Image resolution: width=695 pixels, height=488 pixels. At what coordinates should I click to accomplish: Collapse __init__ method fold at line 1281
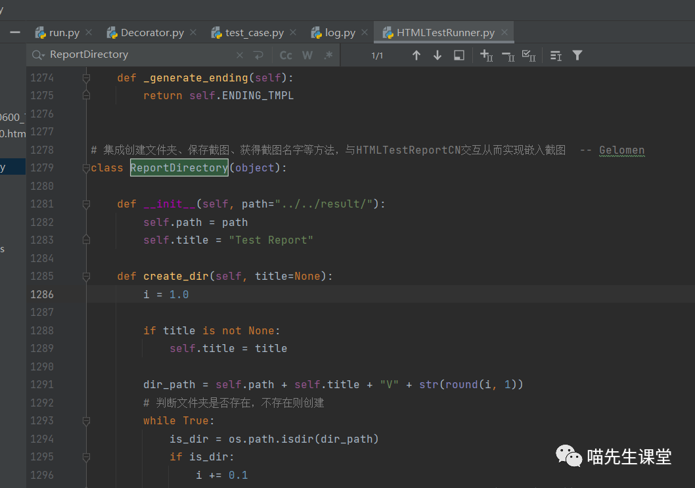pos(87,204)
